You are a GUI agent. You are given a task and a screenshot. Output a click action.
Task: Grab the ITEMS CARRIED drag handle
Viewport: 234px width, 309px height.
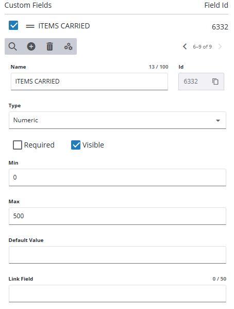(30, 26)
